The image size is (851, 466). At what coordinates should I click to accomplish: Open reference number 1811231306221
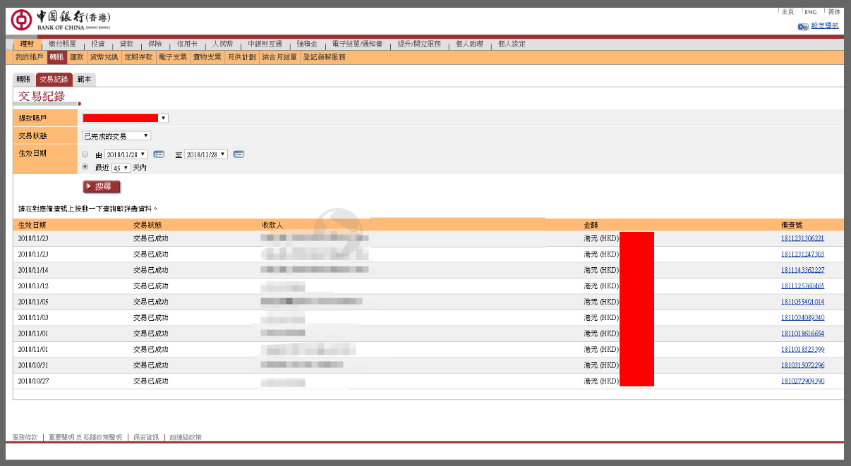coord(802,238)
